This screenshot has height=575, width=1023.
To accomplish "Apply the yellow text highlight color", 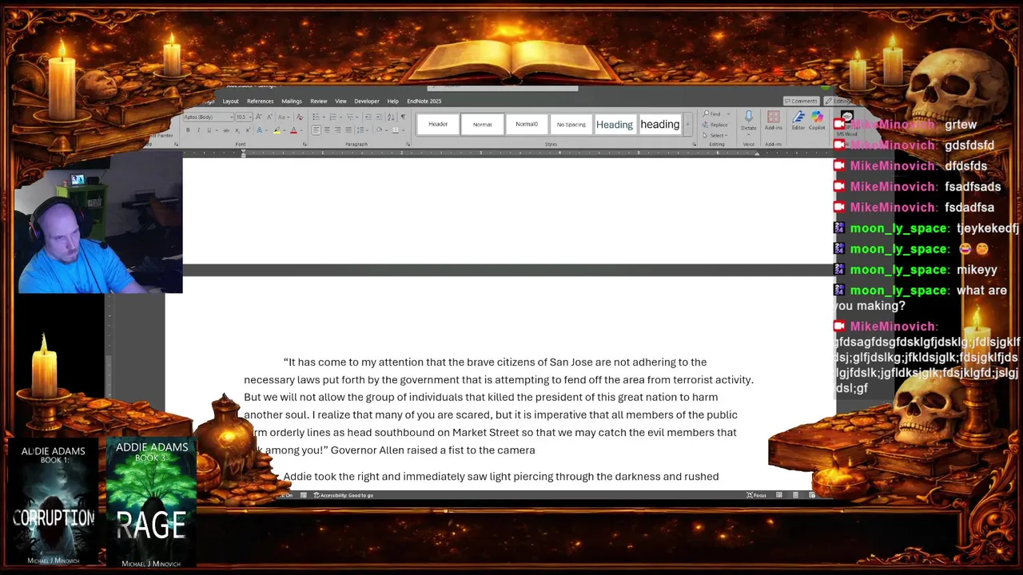I will click(277, 130).
